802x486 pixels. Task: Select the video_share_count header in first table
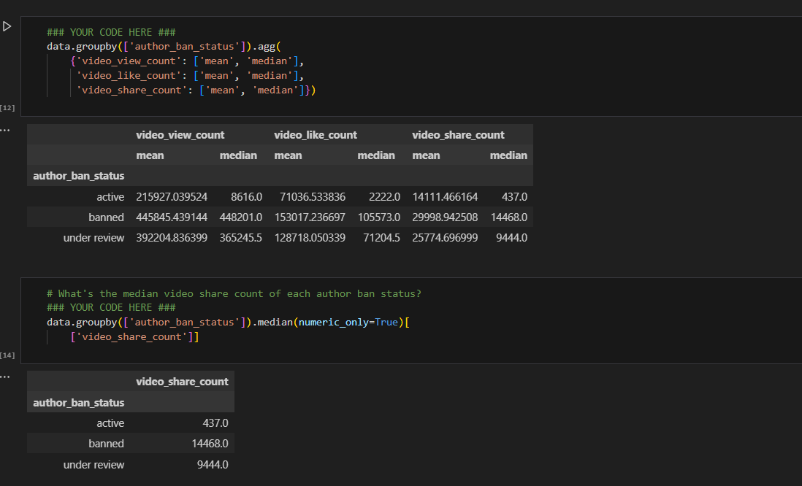tap(459, 134)
